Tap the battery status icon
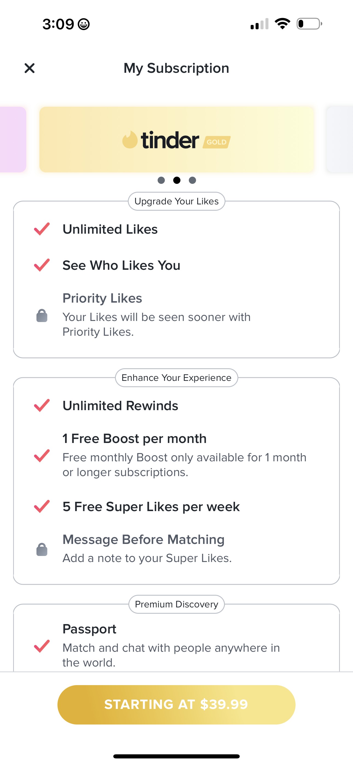The width and height of the screenshot is (353, 765). (x=309, y=24)
